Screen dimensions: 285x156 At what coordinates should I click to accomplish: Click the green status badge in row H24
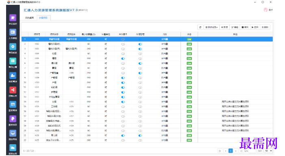[x=189, y=135]
